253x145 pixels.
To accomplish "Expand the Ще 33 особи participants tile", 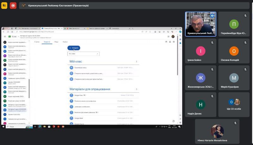I will coord(234,104).
